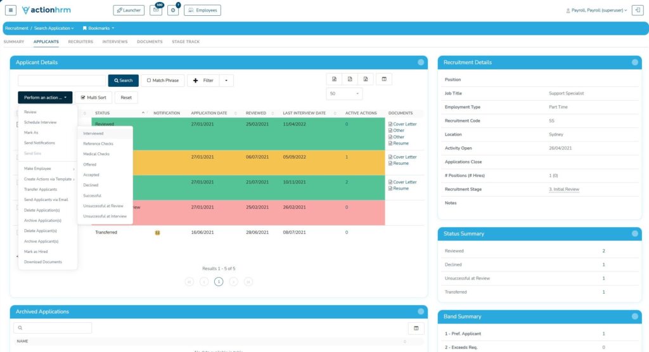Click the column icon in Archived Applications

(416, 328)
